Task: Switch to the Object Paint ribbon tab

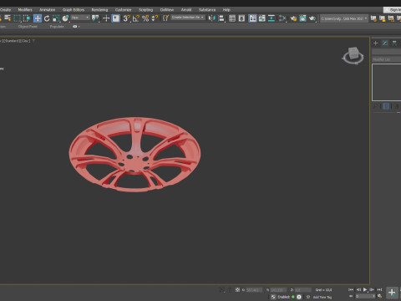Action: click(x=28, y=27)
